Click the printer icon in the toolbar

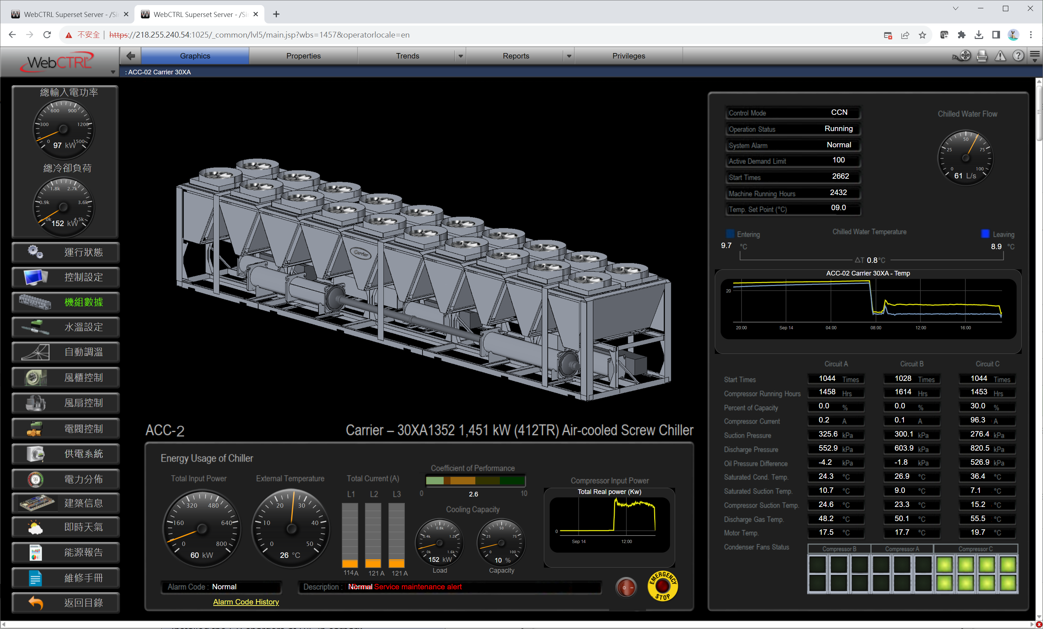pyautogui.click(x=982, y=55)
